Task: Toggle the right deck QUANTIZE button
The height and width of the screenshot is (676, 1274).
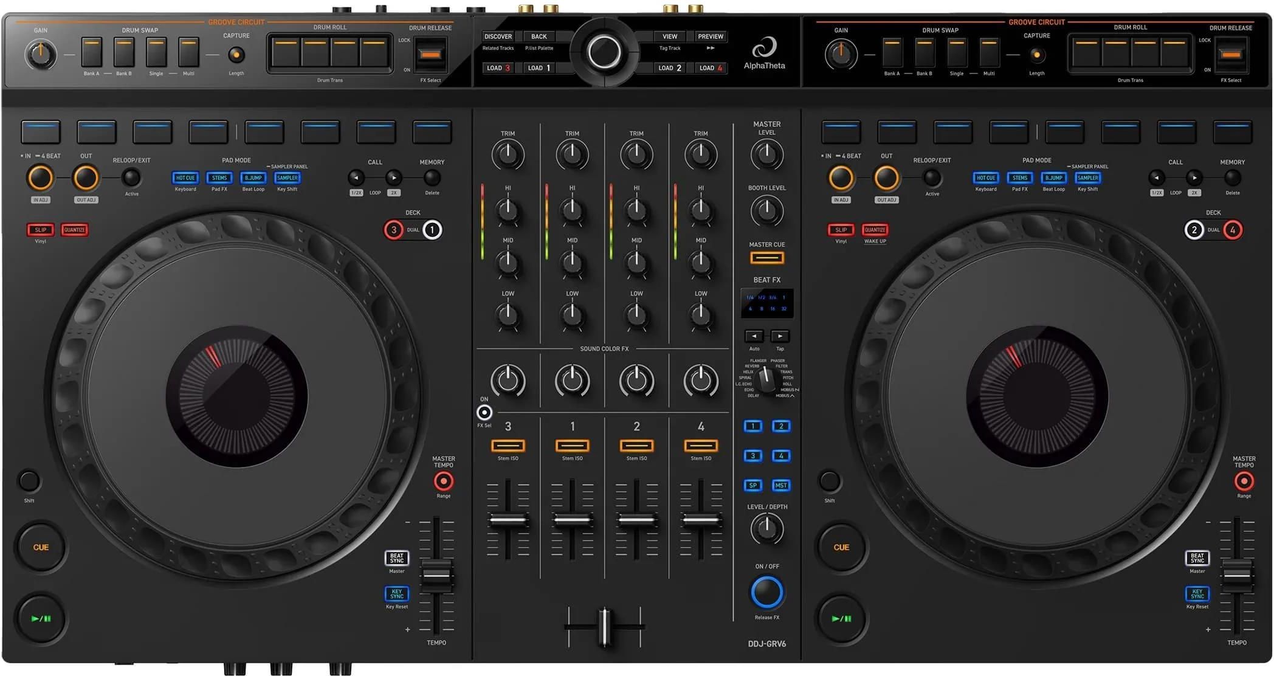Action: (x=875, y=230)
